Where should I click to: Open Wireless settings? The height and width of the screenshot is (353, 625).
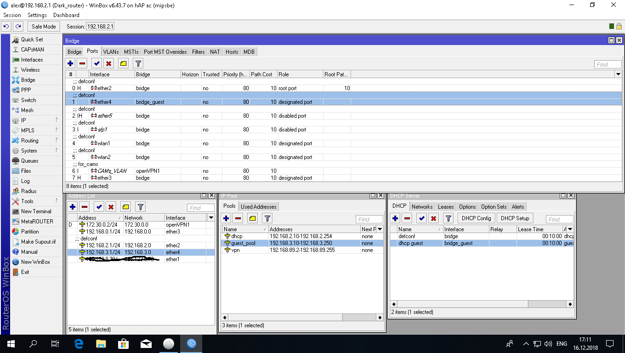tap(30, 70)
